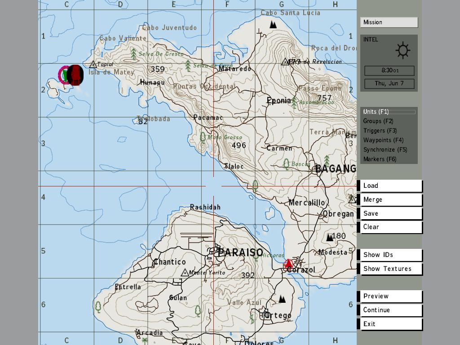Click the Boscas forest tree icon

coord(286,164)
